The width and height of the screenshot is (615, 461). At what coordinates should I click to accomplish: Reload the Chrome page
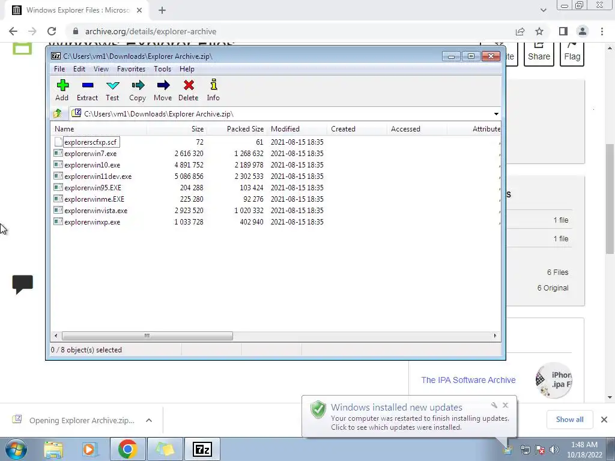coord(52,31)
